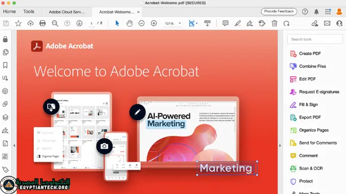The image size is (346, 194).
Task: Open the zoom level dropdown
Action: pos(179,23)
